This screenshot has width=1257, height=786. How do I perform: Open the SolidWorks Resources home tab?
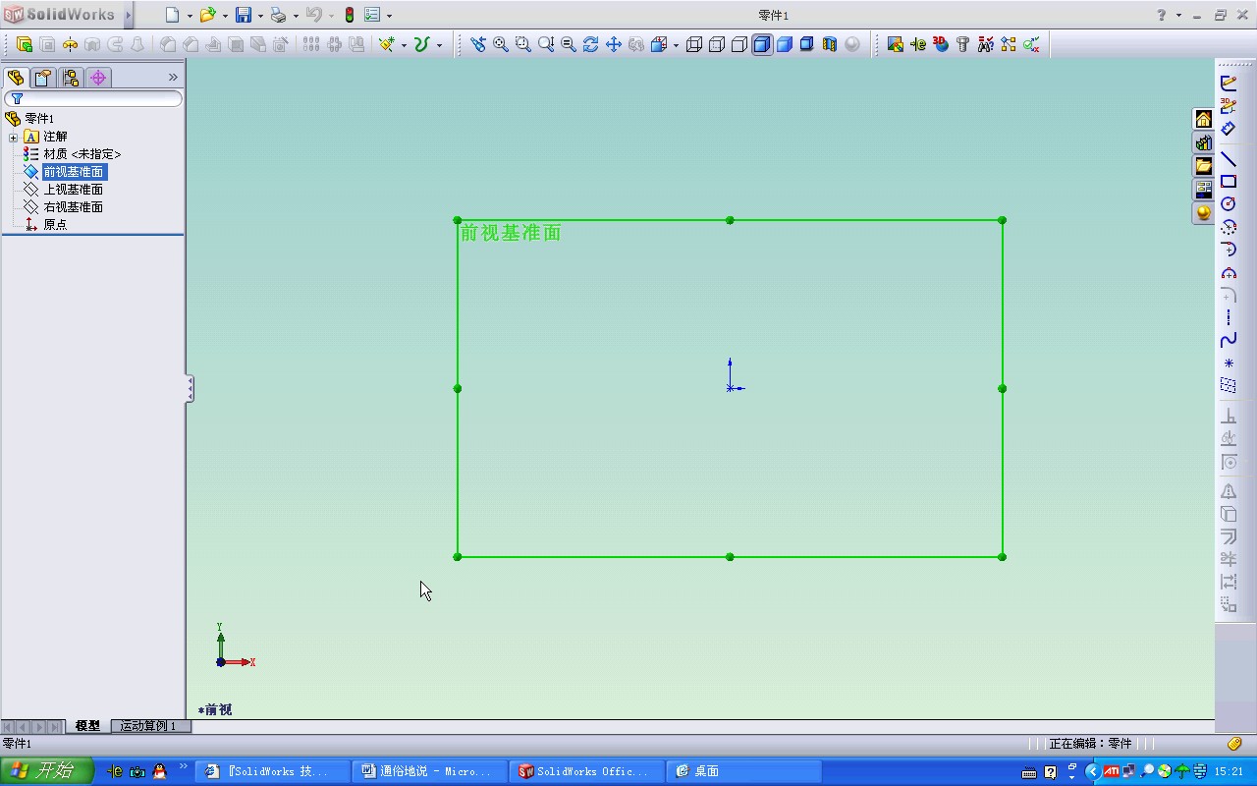click(x=1203, y=120)
